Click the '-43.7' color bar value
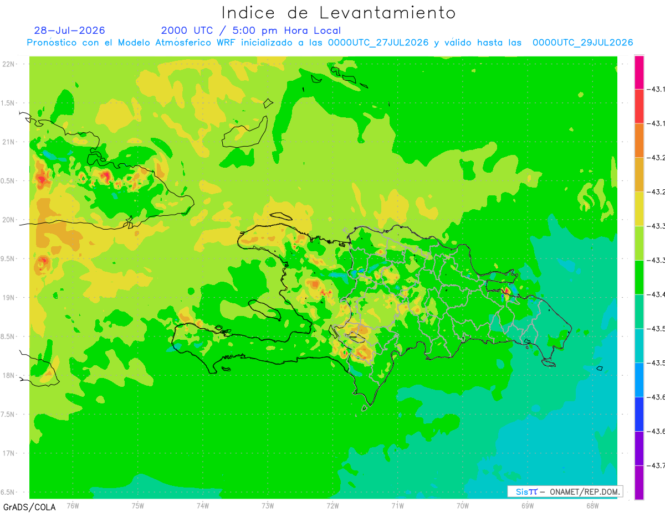 657,465
